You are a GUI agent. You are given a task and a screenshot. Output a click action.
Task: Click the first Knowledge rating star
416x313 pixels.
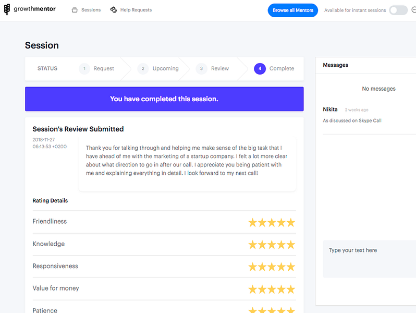point(252,245)
